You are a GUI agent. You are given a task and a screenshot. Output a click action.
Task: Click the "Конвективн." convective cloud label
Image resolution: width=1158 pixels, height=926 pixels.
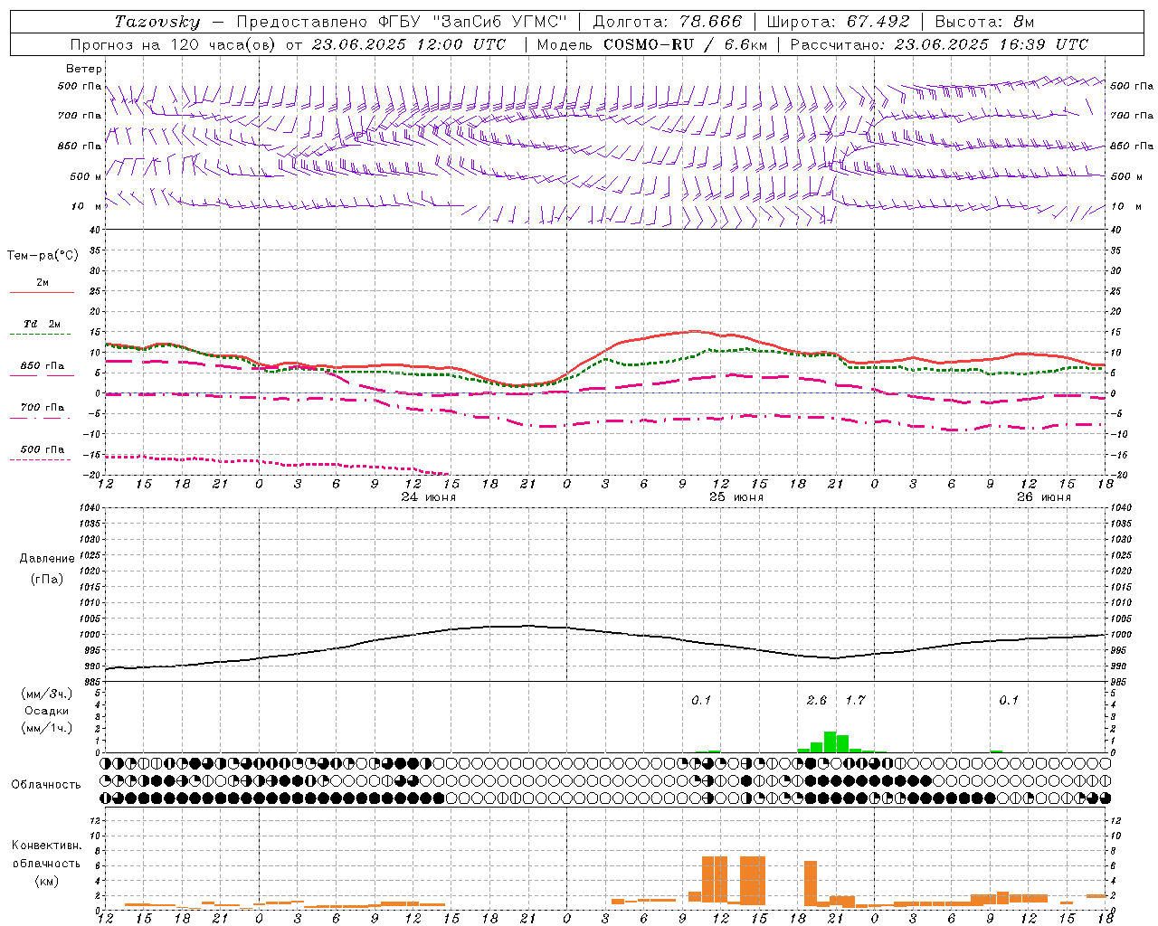tap(46, 846)
